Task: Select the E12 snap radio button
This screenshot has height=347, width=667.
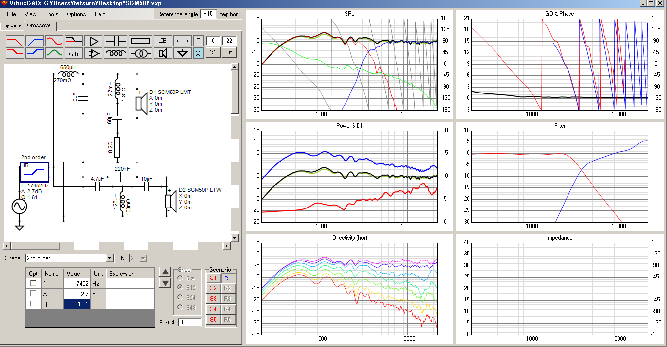Action: tap(180, 287)
